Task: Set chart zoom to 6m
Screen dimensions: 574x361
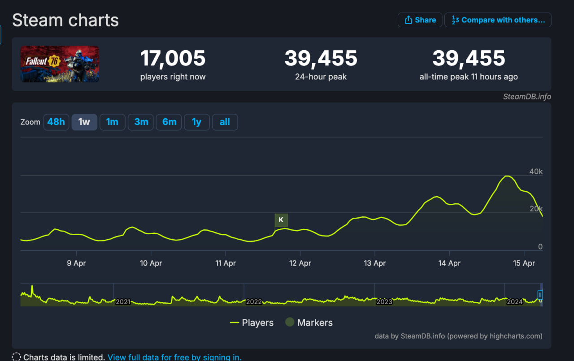Action: point(169,122)
